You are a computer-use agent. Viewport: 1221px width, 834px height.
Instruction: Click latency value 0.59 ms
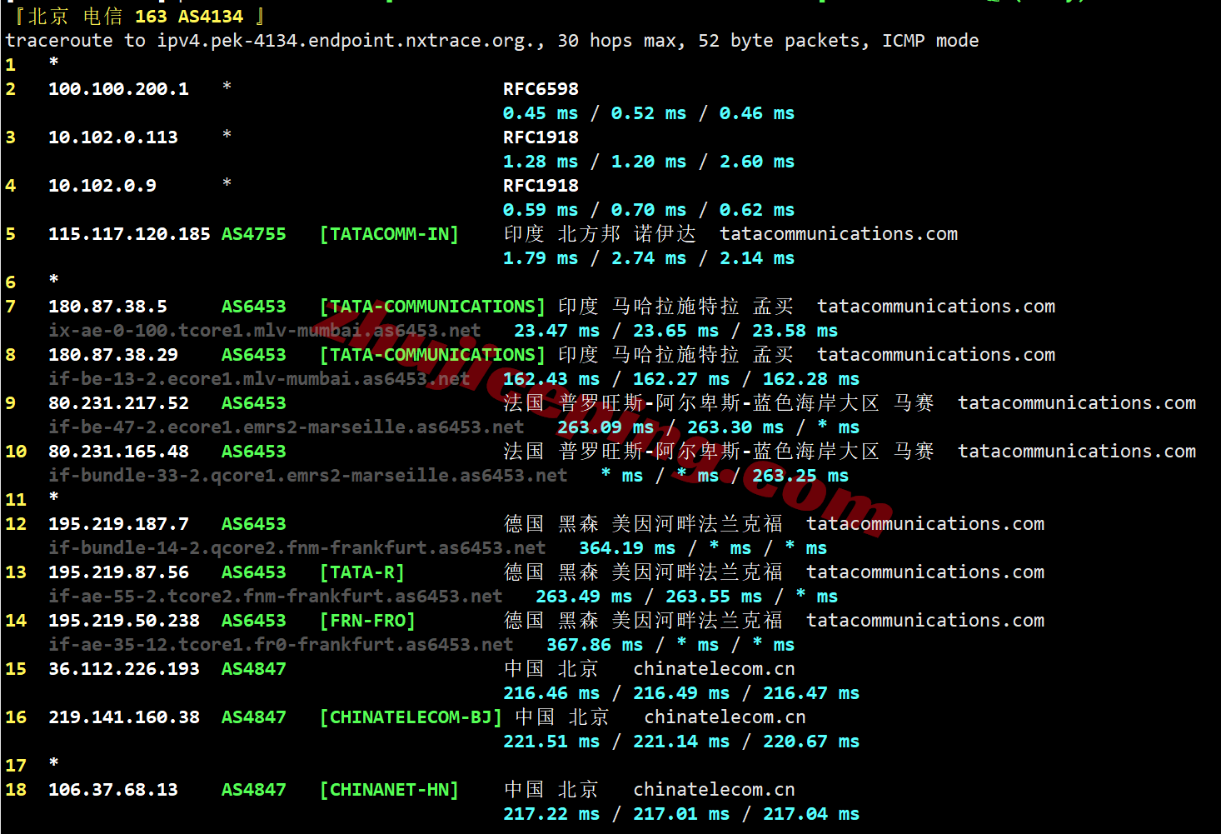click(x=541, y=210)
